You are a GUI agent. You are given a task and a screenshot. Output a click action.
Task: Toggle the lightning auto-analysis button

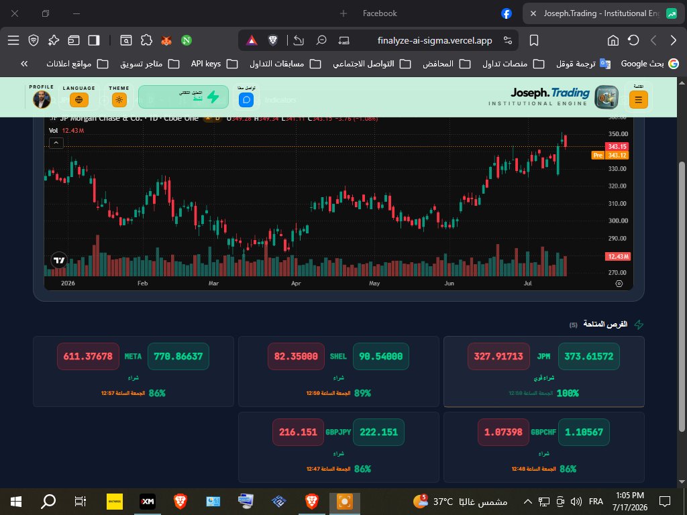(x=183, y=97)
